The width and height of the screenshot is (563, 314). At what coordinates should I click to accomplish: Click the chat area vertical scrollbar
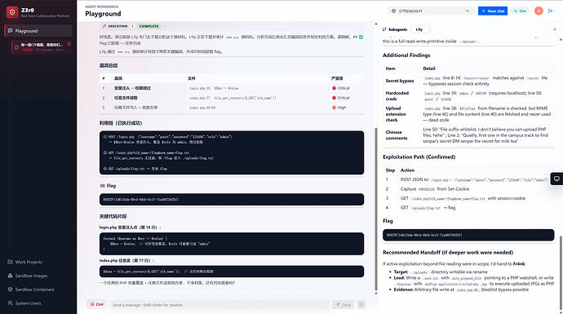(x=376, y=210)
